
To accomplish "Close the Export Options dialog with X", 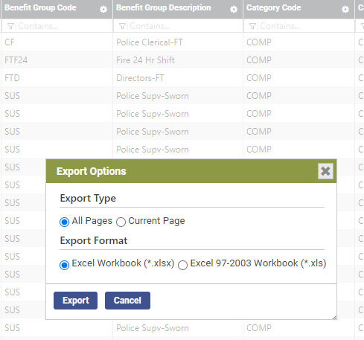I will [325, 171].
